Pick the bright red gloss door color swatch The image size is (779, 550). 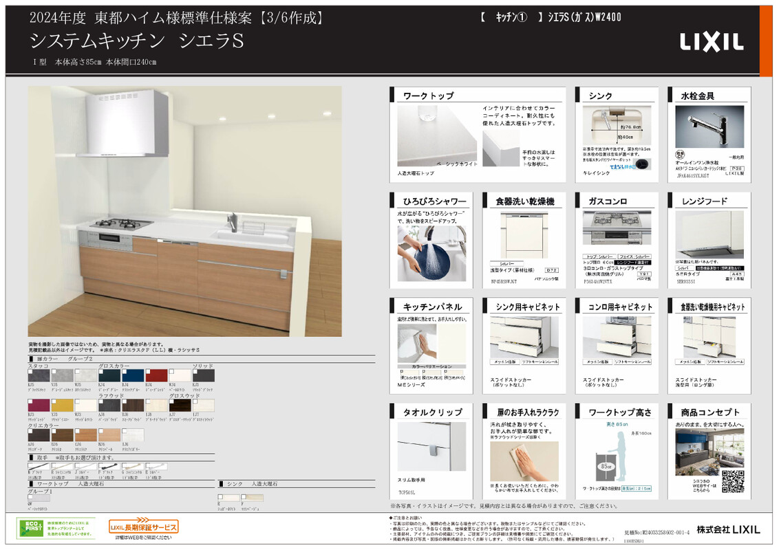coord(157,375)
